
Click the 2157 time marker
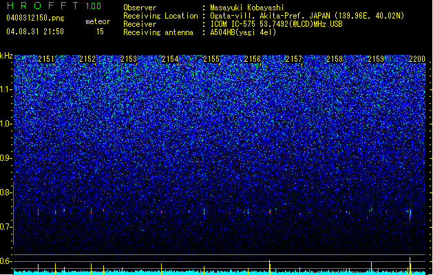tap(293, 59)
